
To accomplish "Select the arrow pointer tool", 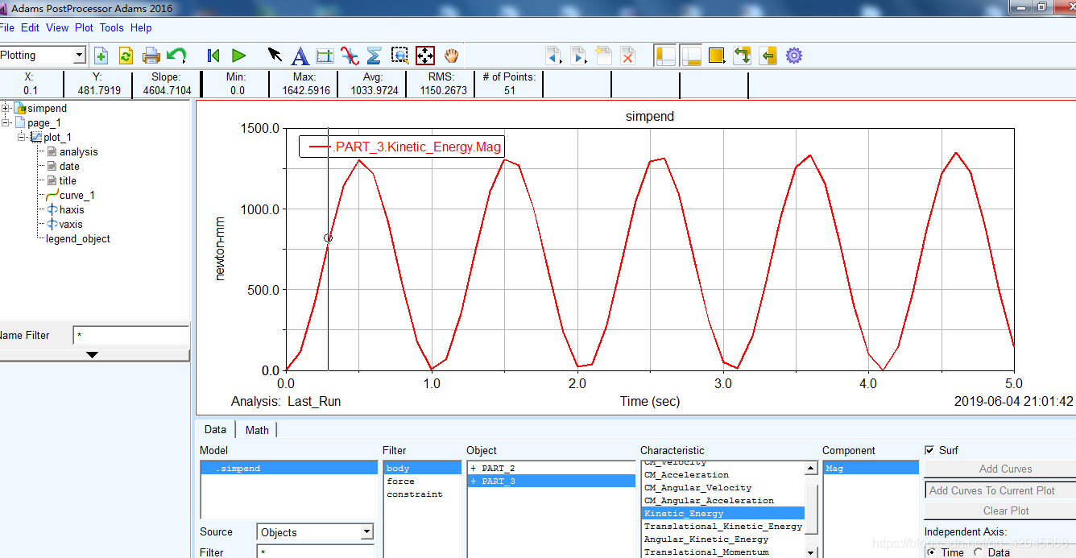I will 275,56.
